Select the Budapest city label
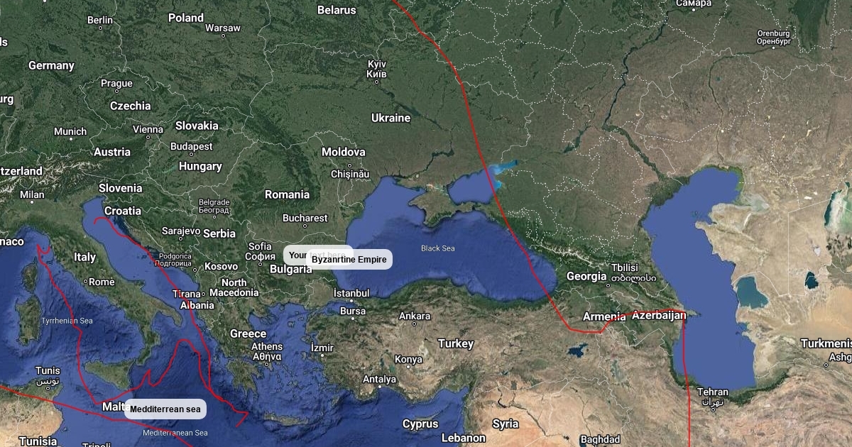This screenshot has height=447, width=852. pos(192,146)
